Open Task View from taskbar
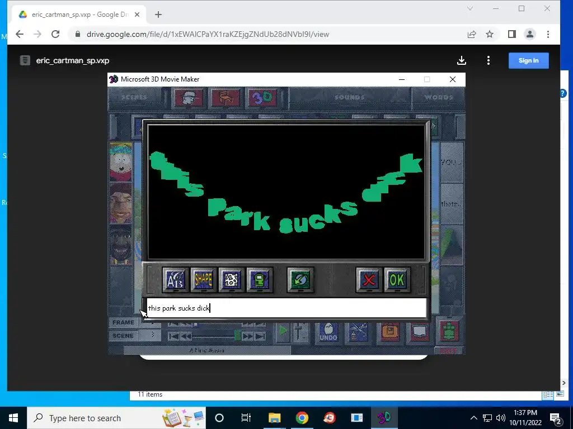Screen dimensions: 573x429 [x=246, y=418]
